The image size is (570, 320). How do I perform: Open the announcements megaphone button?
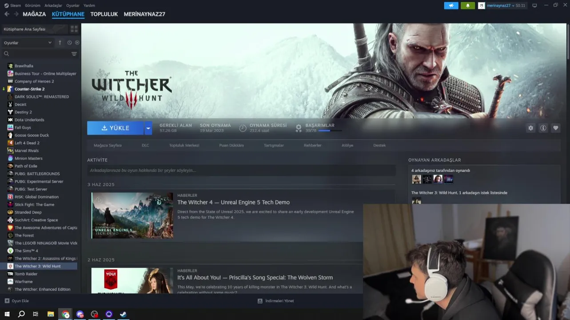[451, 5]
